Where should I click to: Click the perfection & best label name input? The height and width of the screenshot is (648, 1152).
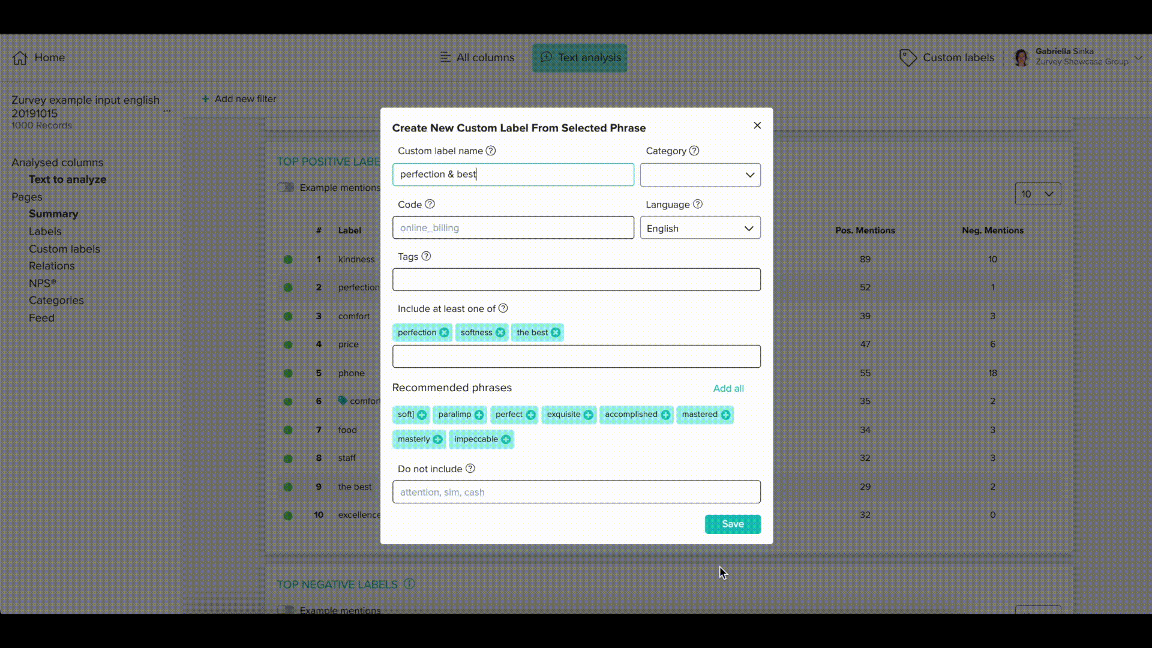[513, 174]
